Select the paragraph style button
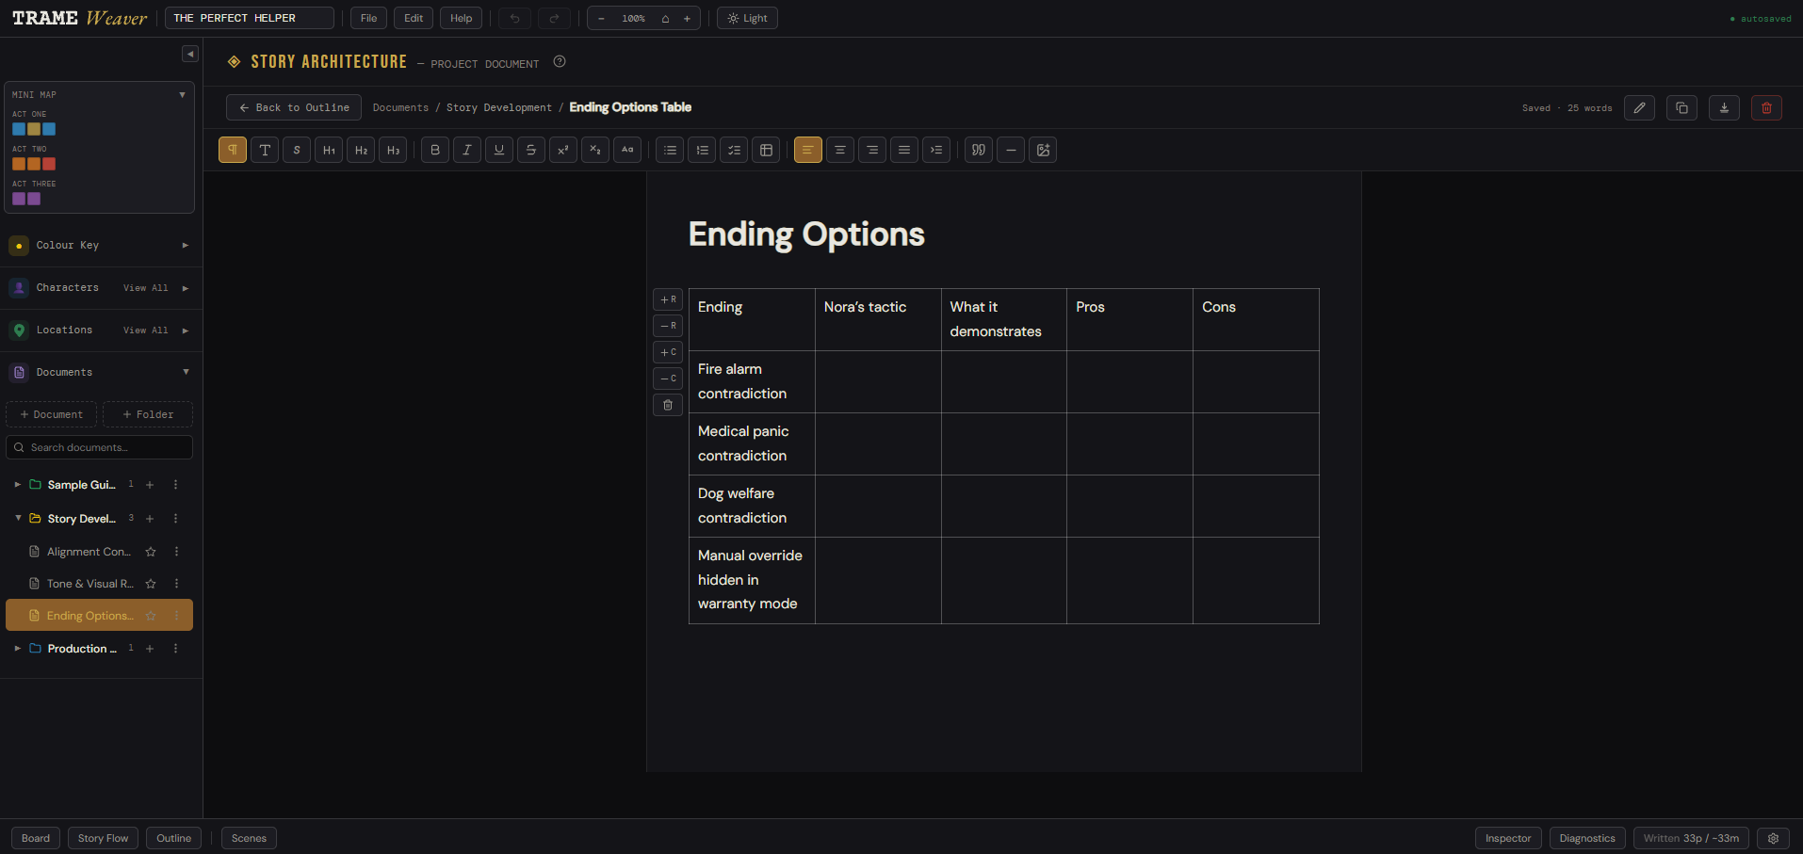Viewport: 1803px width, 854px height. [x=233, y=150]
